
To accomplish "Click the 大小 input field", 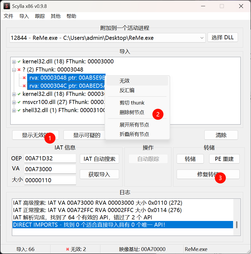I will (x=50, y=180).
